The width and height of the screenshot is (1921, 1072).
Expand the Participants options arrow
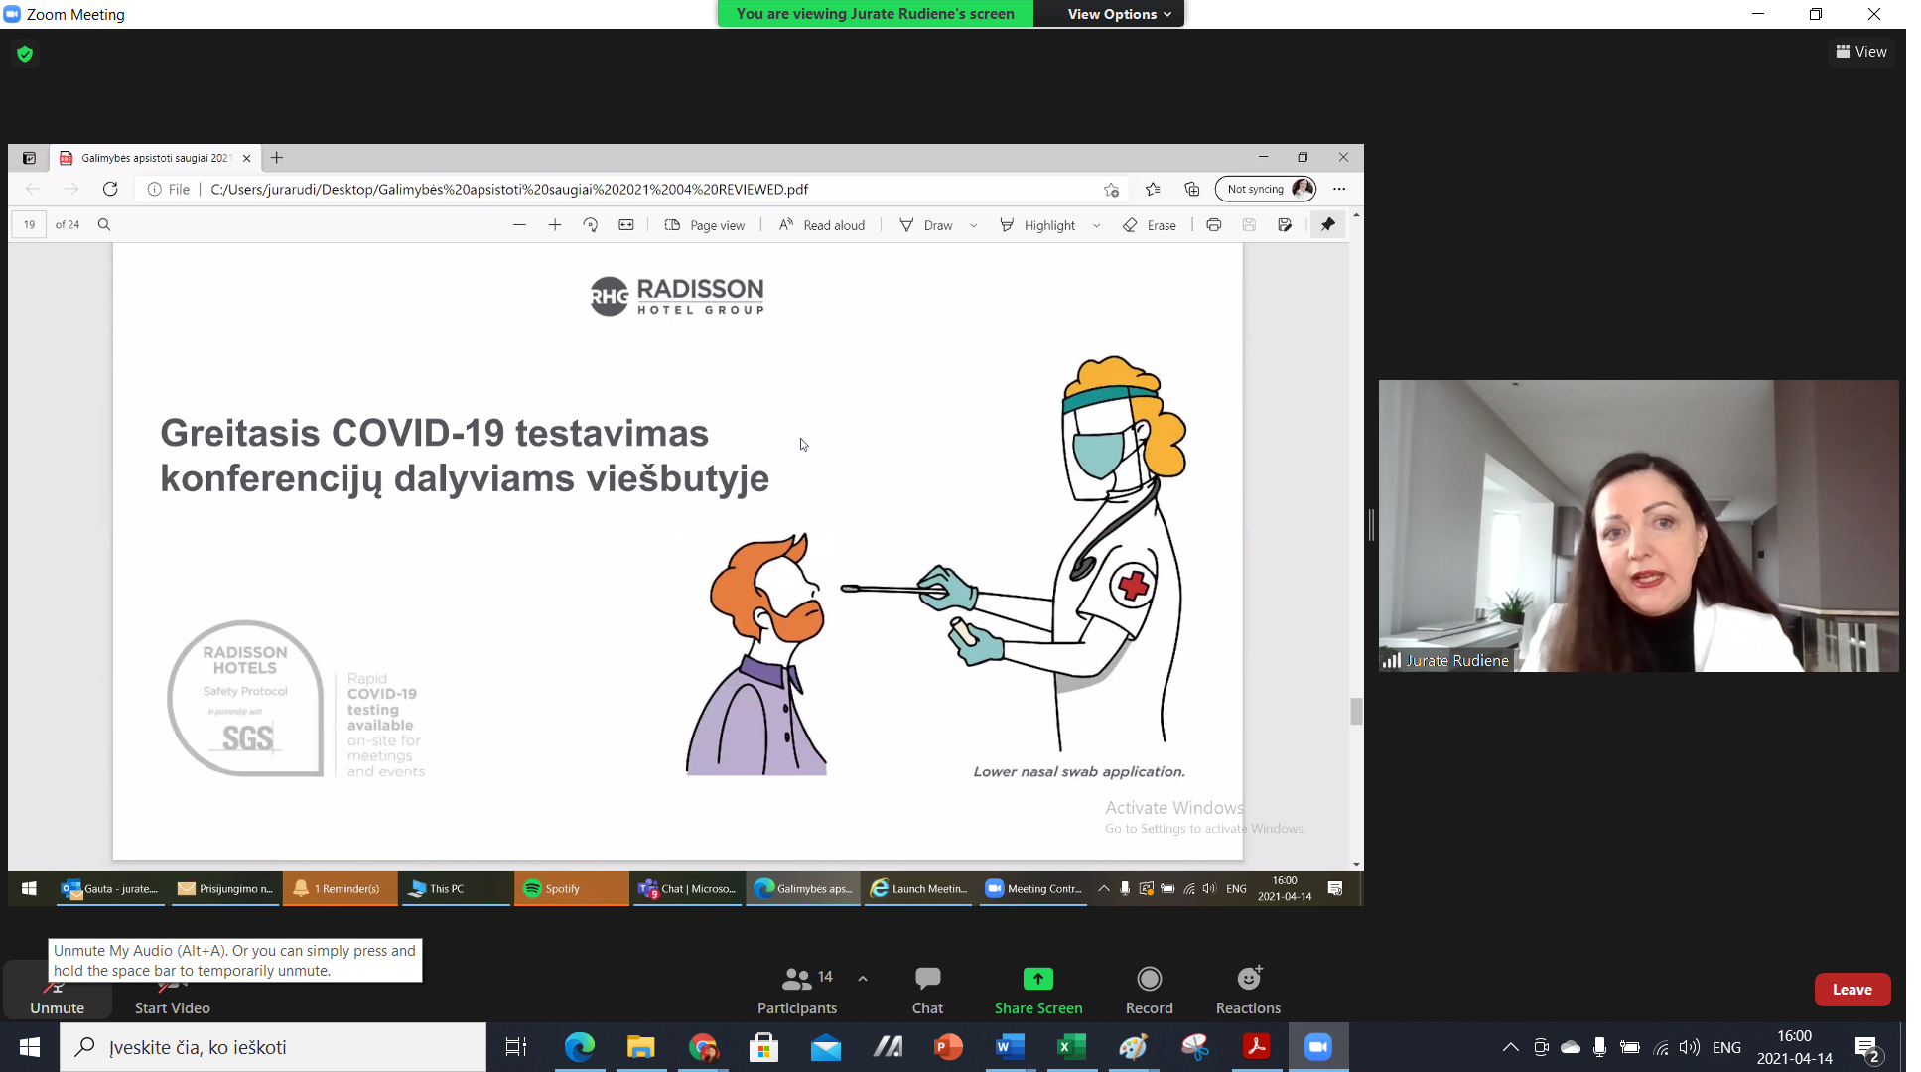(863, 978)
